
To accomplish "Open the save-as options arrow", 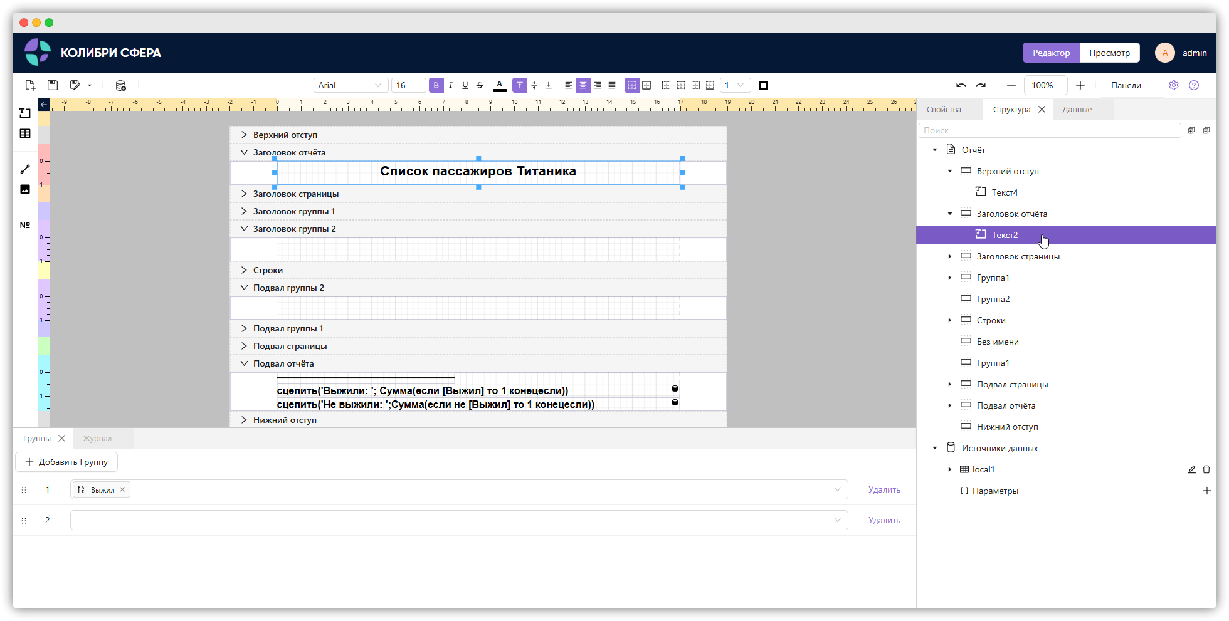I will (90, 85).
